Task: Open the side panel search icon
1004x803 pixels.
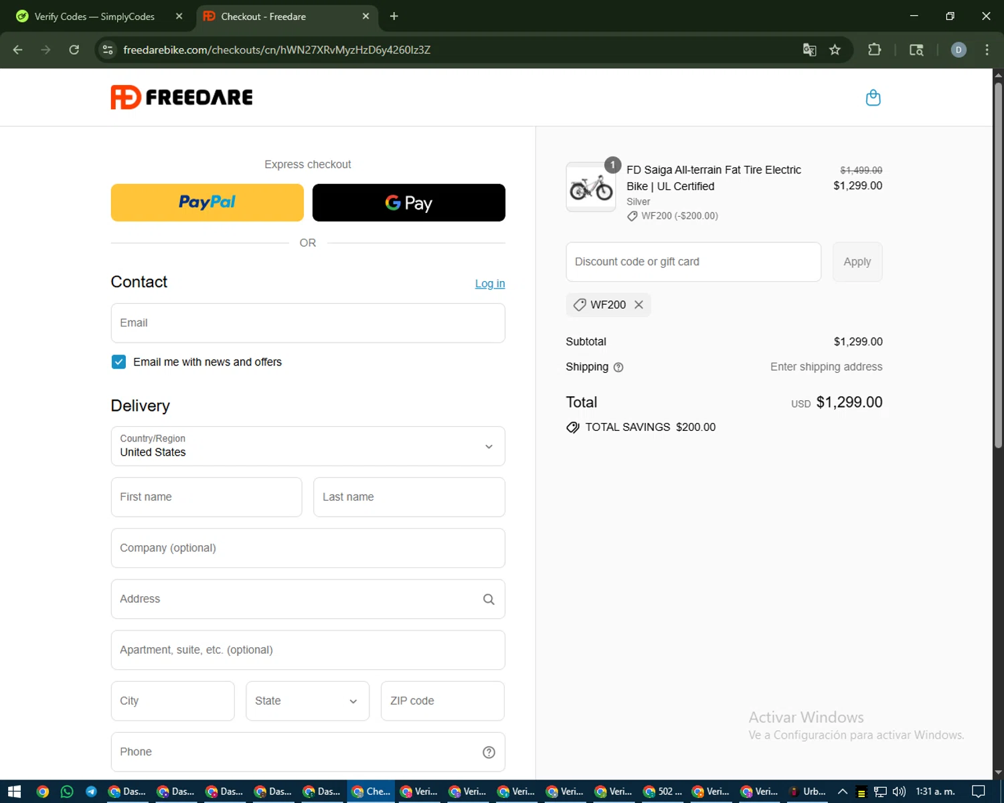Action: pyautogui.click(x=916, y=50)
